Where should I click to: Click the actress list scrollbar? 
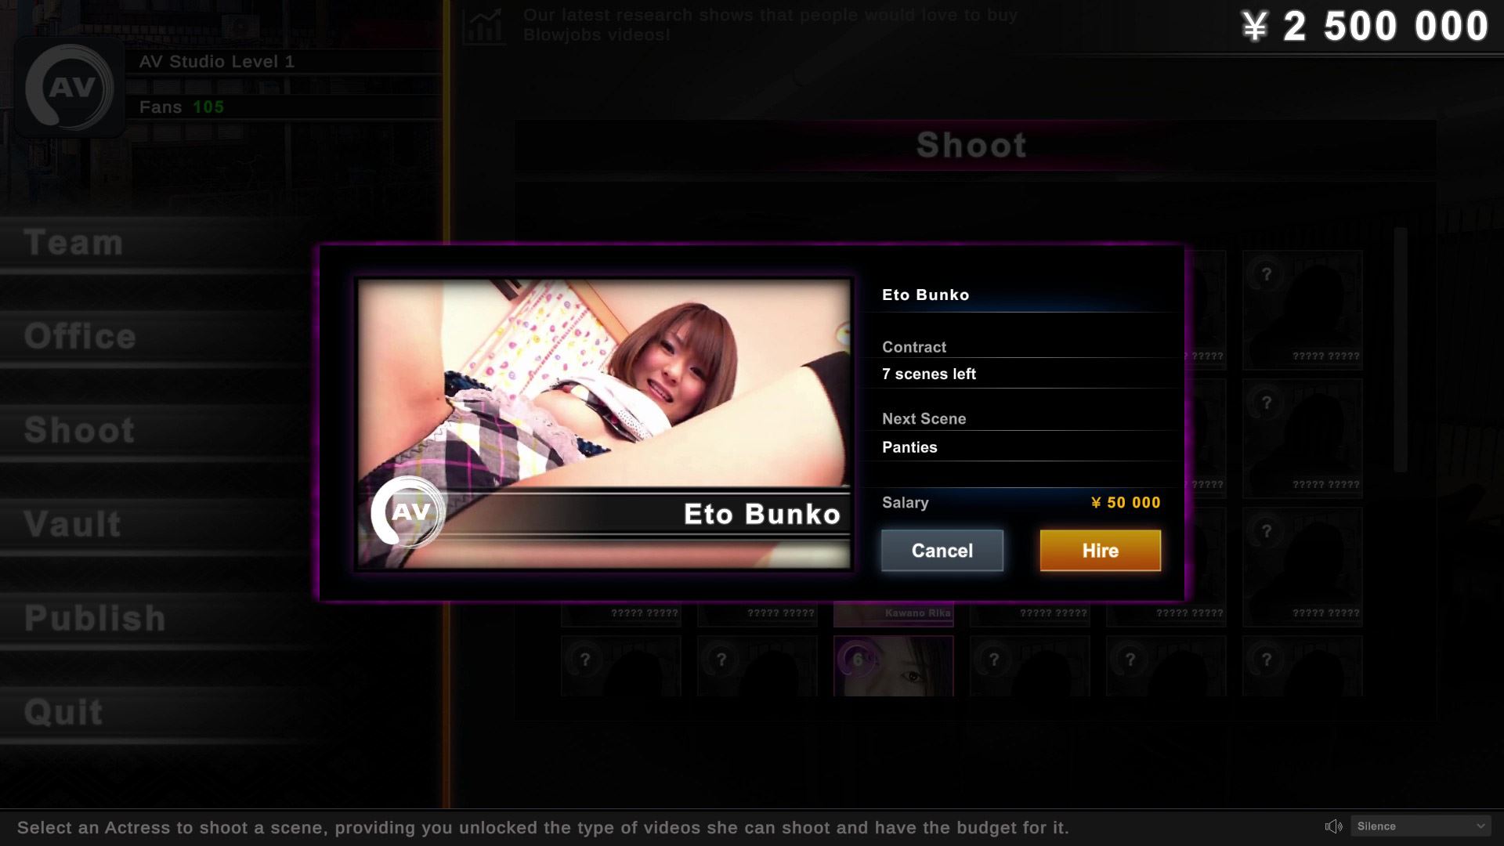click(1400, 349)
